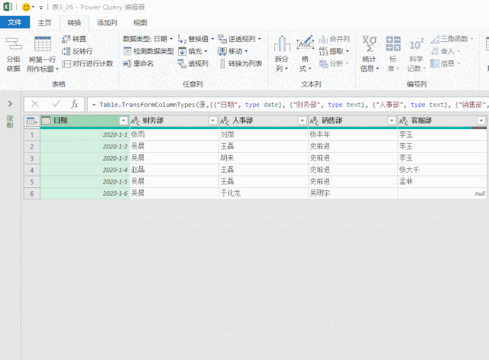Viewport: 489px width, 360px height.
Task: Click Convert to List (转换为列表)
Action: 241,63
